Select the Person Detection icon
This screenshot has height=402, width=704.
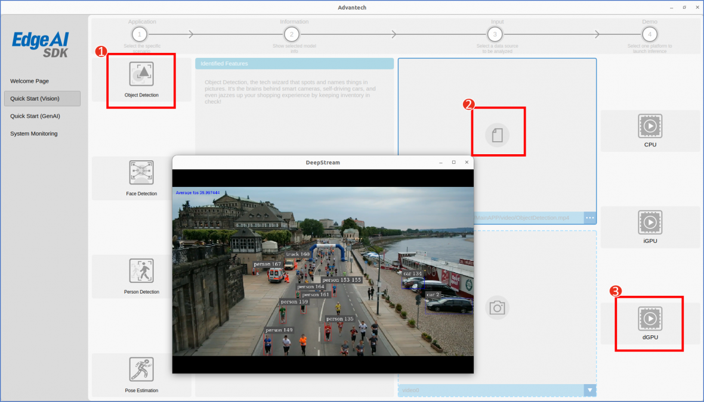(141, 271)
